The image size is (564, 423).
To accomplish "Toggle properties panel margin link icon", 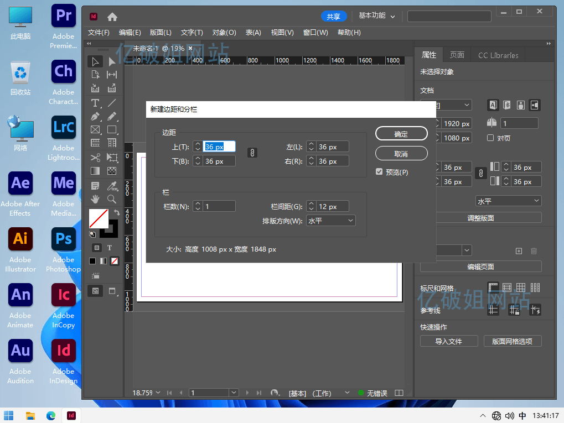I will pos(480,174).
